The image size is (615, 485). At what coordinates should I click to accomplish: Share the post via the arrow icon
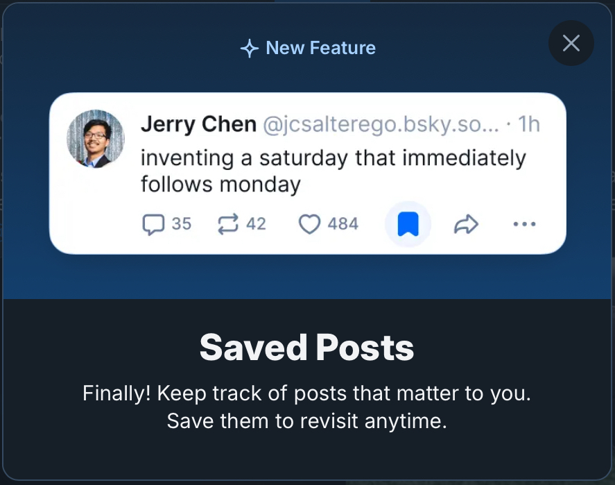(x=466, y=224)
